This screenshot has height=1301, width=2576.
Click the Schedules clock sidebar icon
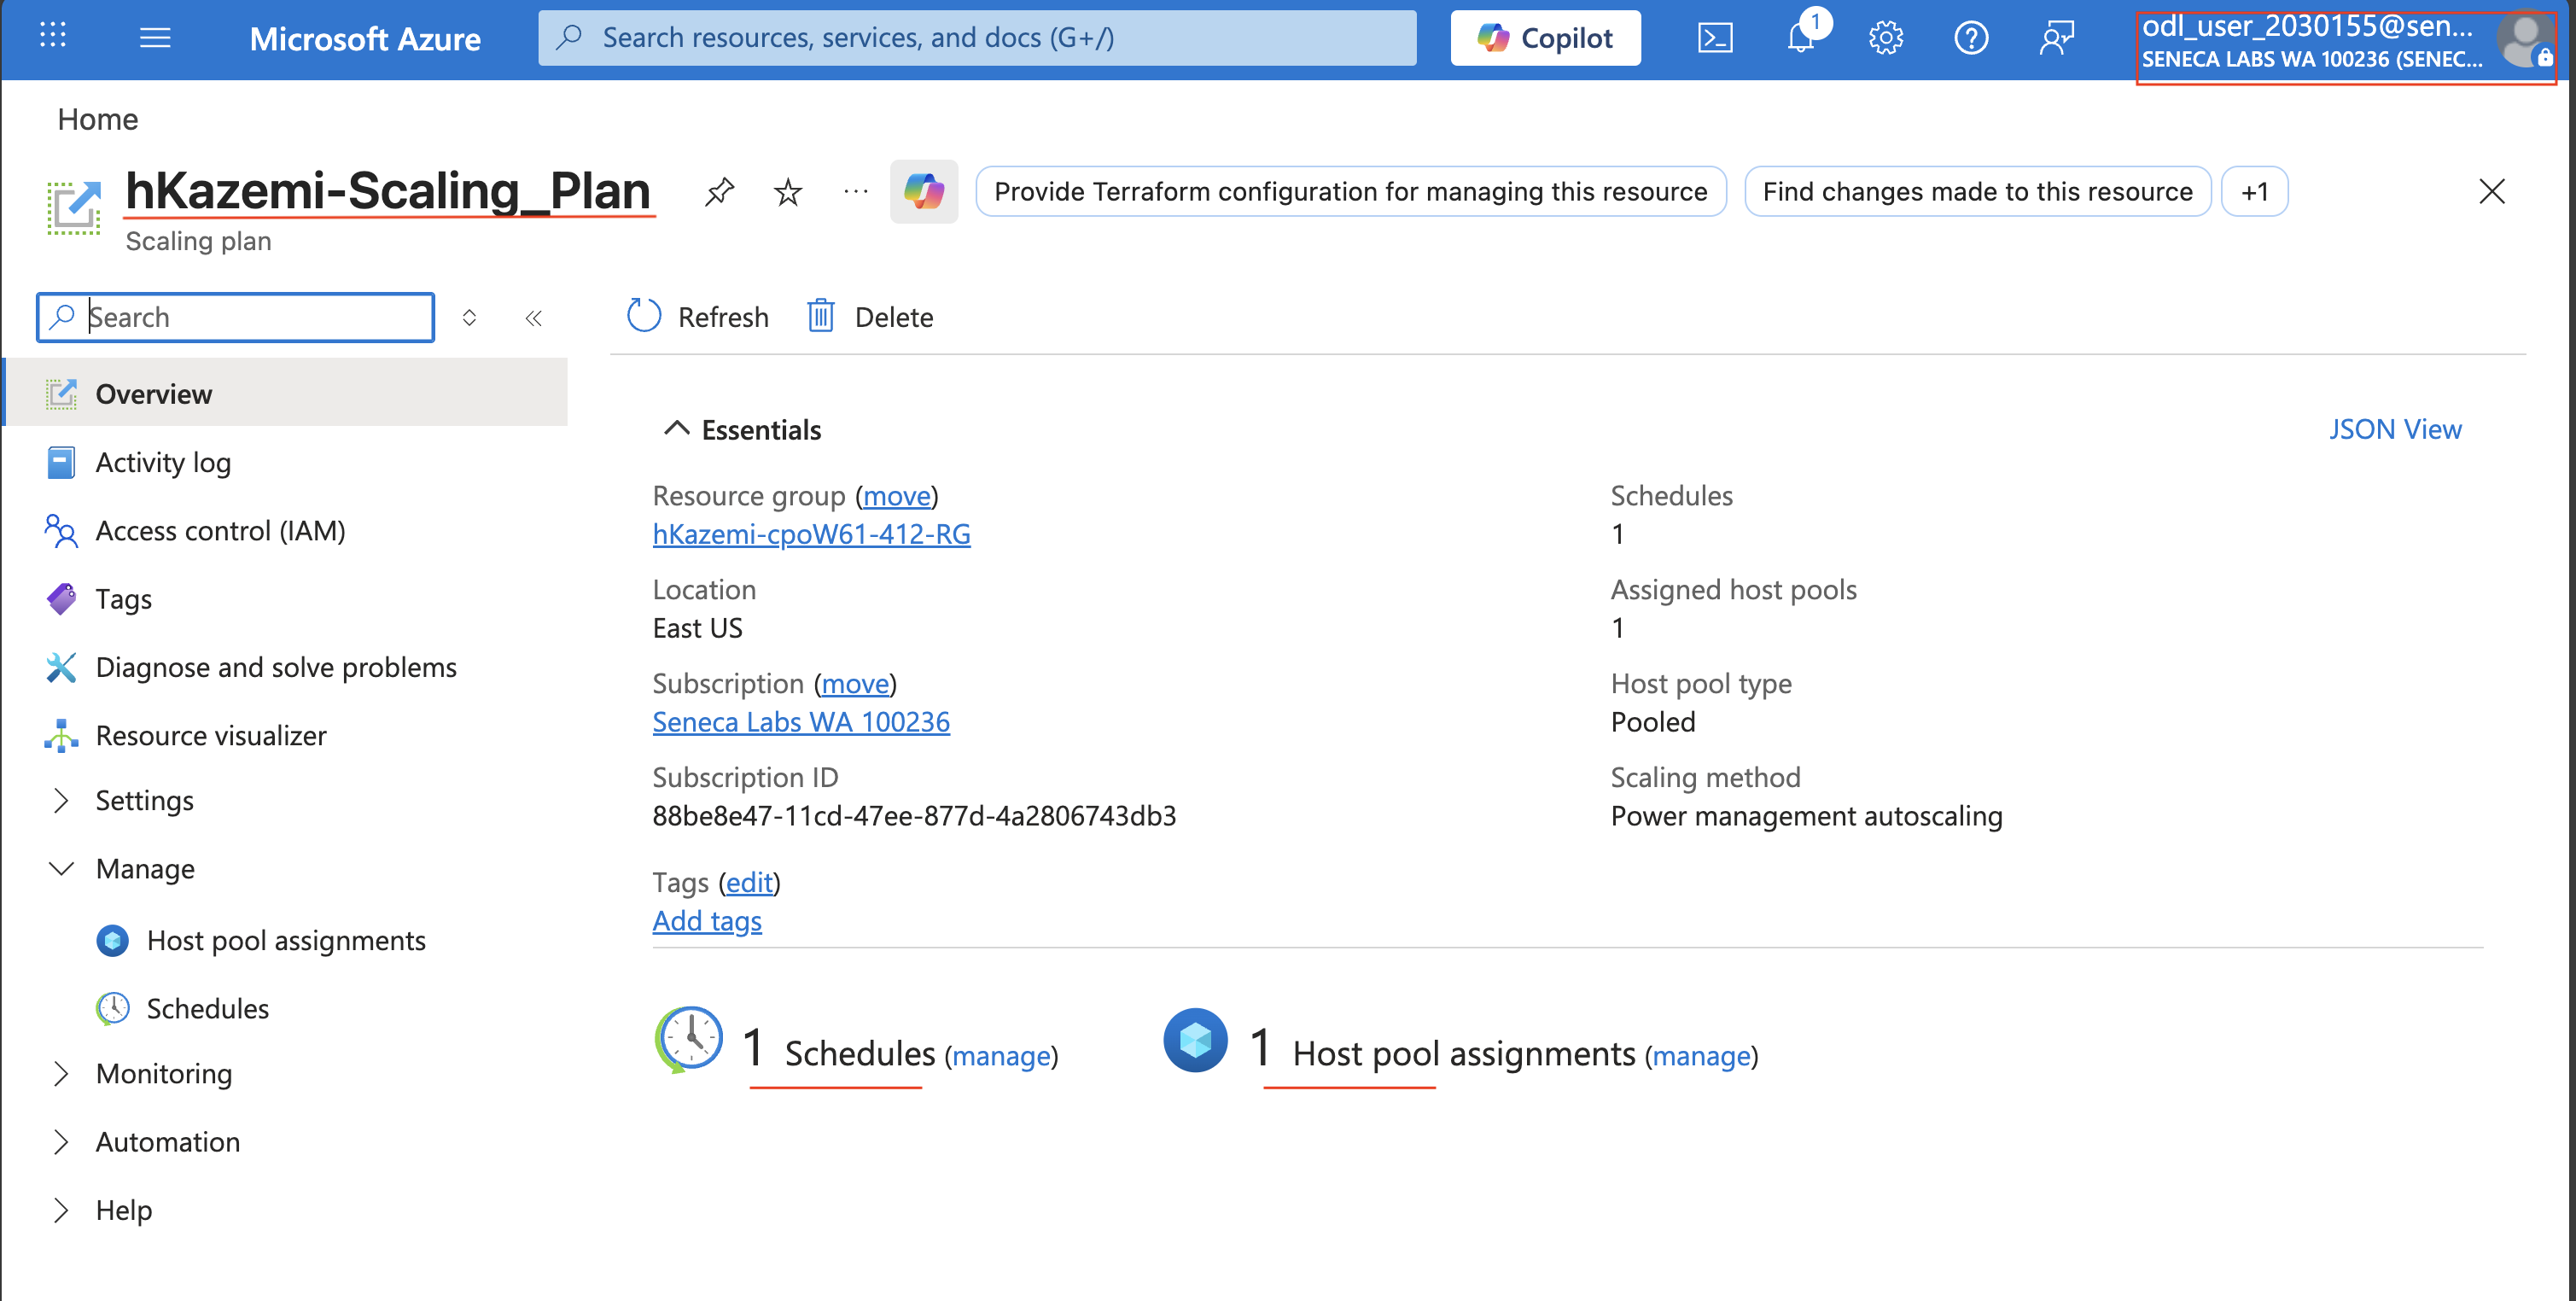click(x=113, y=1009)
